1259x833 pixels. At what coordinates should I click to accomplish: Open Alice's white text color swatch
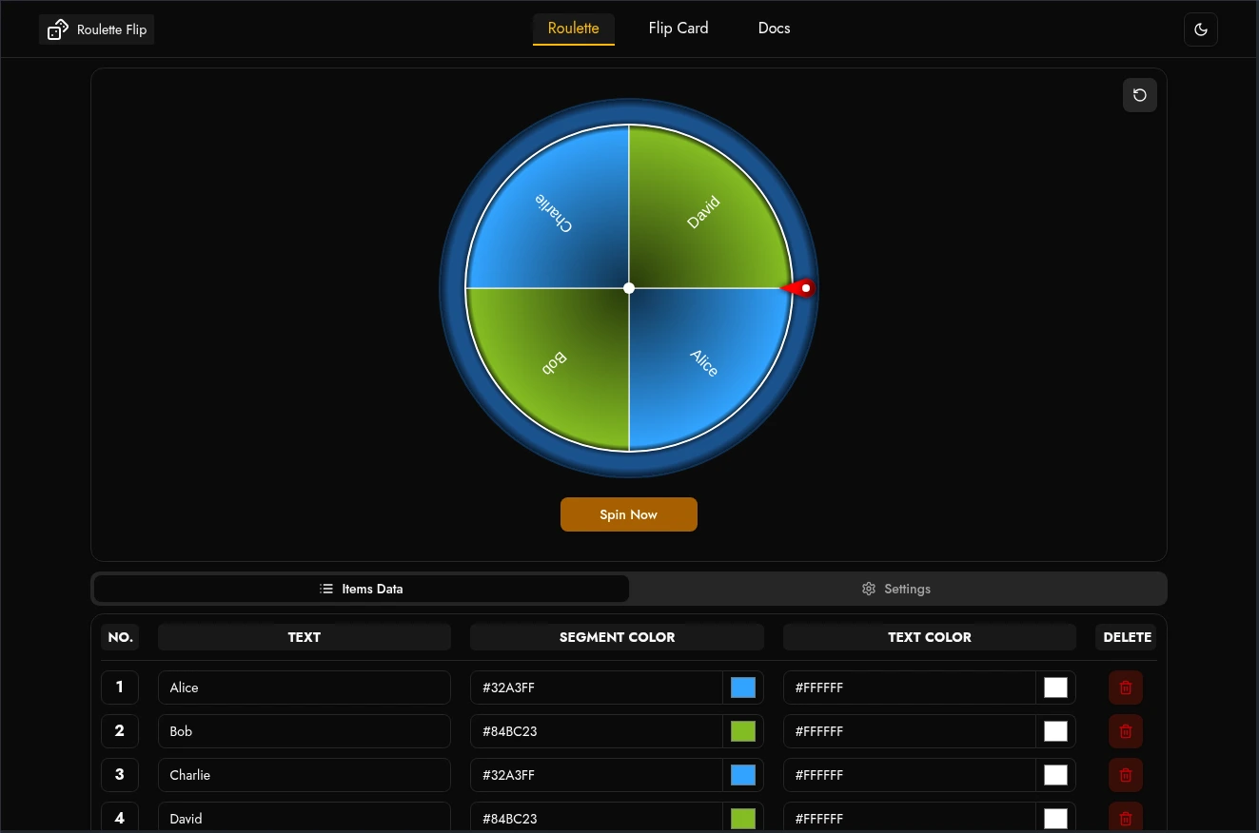point(1056,688)
